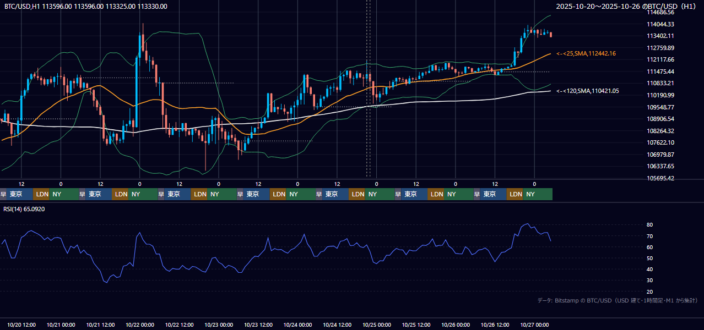Click price axis value 105695.42
The height and width of the screenshot is (330, 704).
(x=660, y=178)
